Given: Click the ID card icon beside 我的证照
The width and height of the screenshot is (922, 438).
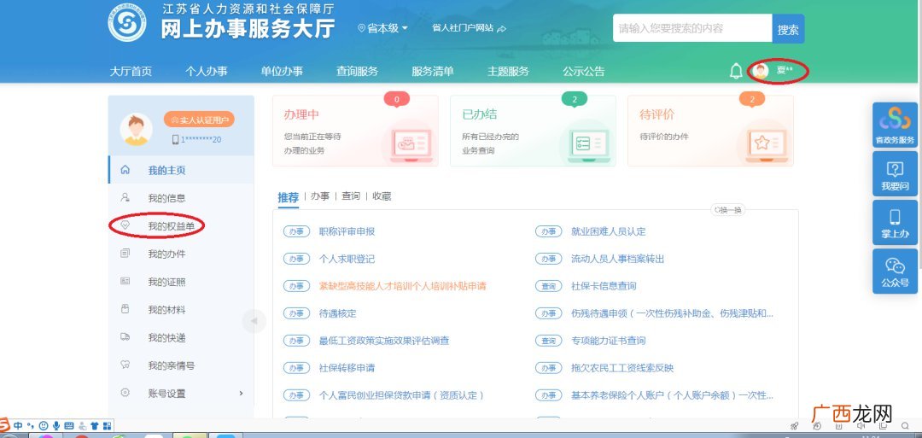Looking at the screenshot, I should (x=125, y=281).
